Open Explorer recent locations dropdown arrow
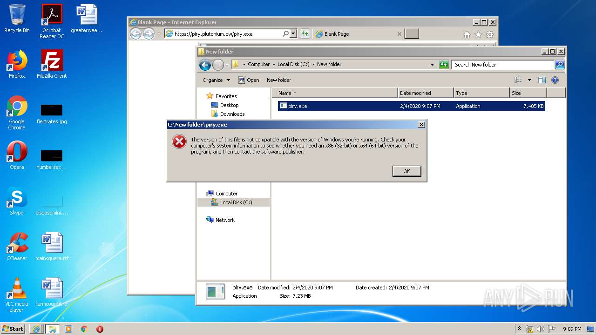This screenshot has height=335, width=596. point(227,65)
